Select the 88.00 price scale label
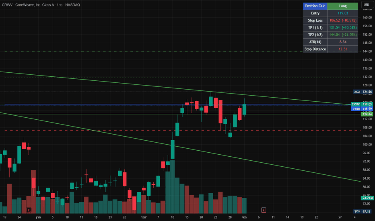 (x=367, y=170)
